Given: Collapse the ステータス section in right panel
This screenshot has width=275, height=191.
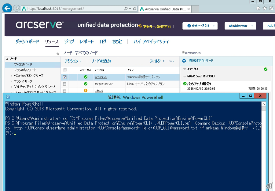Looking at the screenshot, I should [185, 69].
